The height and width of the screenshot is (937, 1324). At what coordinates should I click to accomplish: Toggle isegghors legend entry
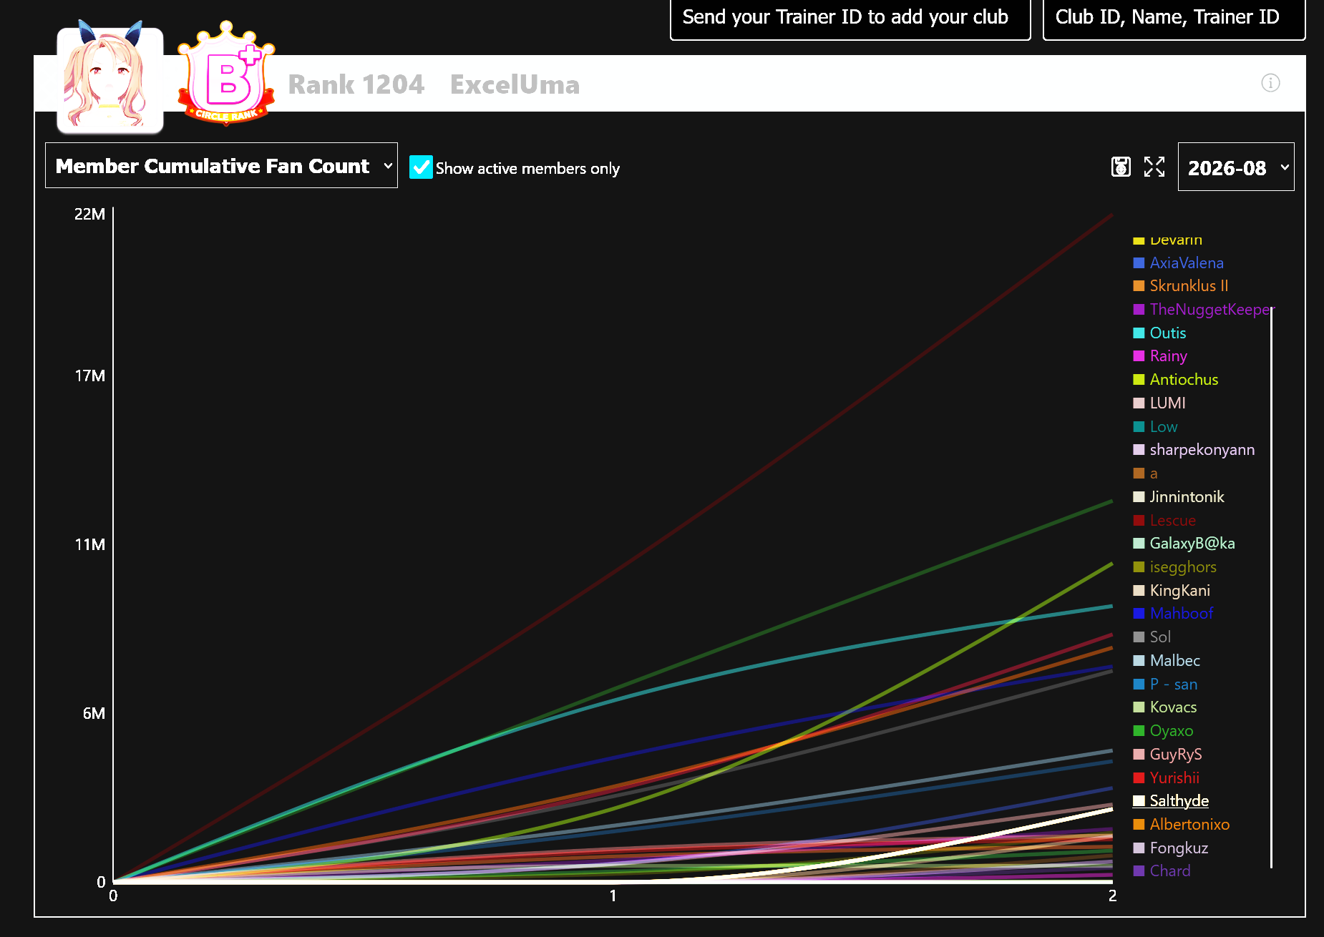point(1174,567)
